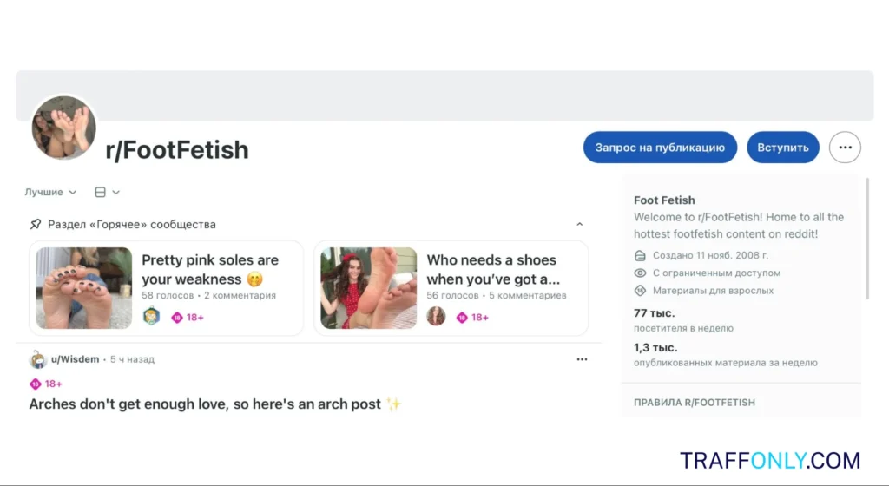Open the u/Wisdem profile link
Viewport: 889px width, 486px height.
tap(76, 359)
